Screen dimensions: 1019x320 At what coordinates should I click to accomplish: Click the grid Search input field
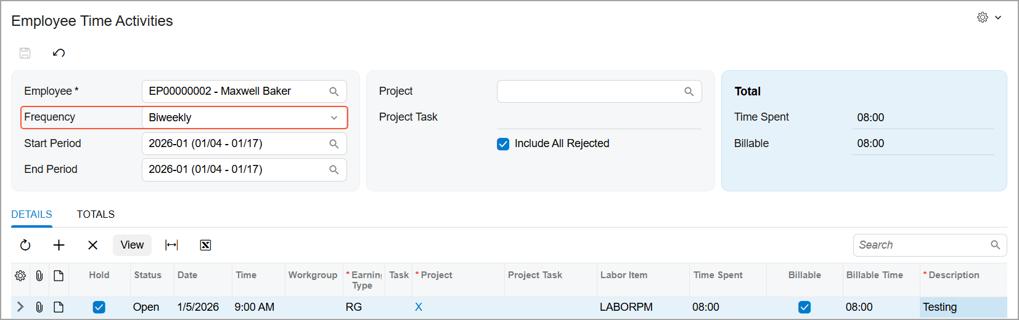pyautogui.click(x=923, y=245)
